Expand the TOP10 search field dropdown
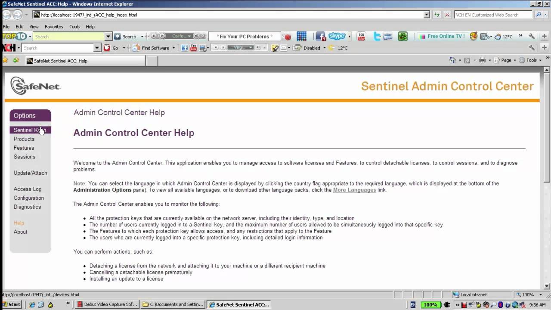 pyautogui.click(x=108, y=37)
